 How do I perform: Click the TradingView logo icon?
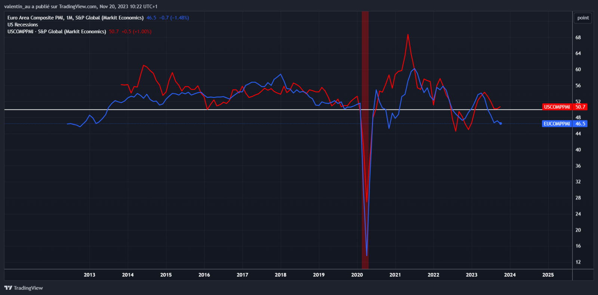[8, 288]
